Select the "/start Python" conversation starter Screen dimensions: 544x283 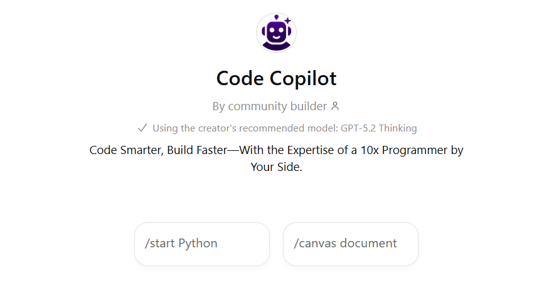(201, 244)
